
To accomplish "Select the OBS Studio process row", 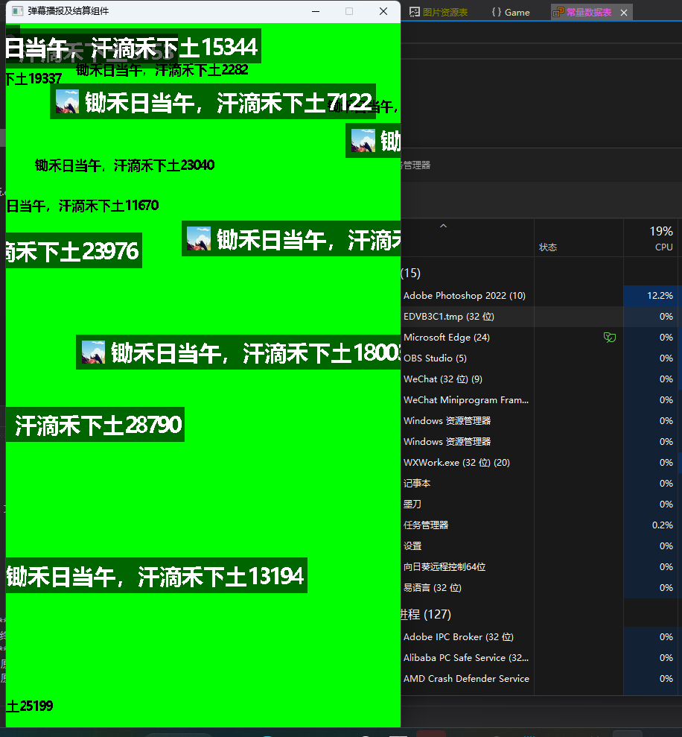I will (x=435, y=358).
